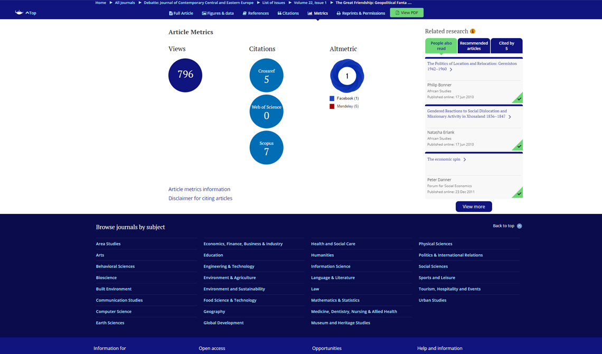This screenshot has width=602, height=354.
Task: Open the Figures & data tab
Action: [218, 13]
